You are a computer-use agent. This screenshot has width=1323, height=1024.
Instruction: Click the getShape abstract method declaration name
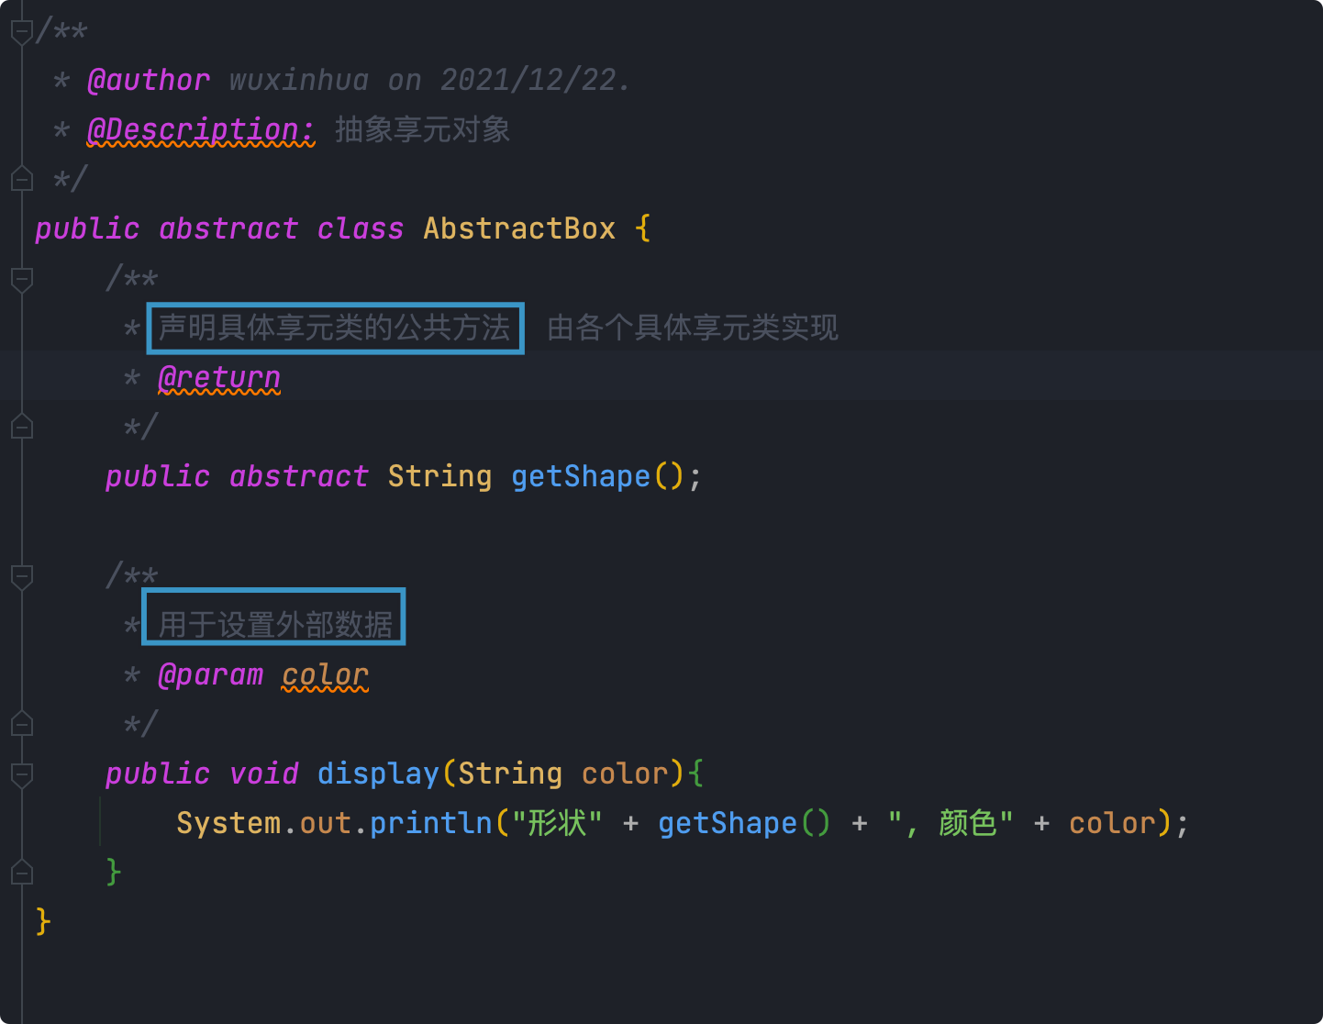(x=580, y=476)
